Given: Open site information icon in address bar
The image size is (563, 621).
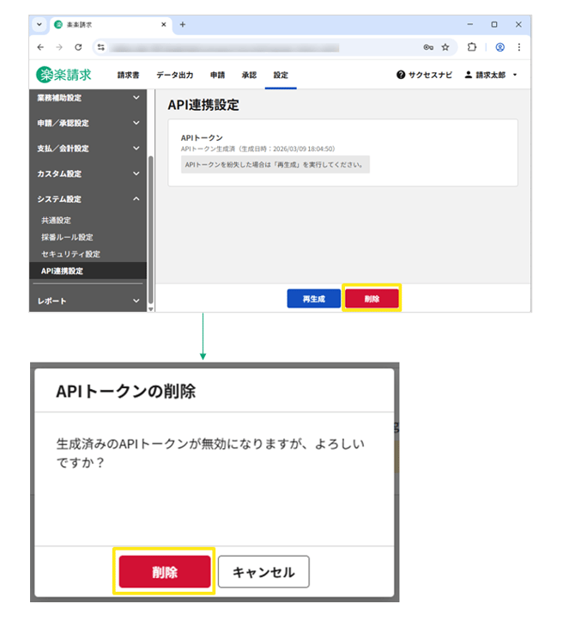Looking at the screenshot, I should (x=101, y=47).
